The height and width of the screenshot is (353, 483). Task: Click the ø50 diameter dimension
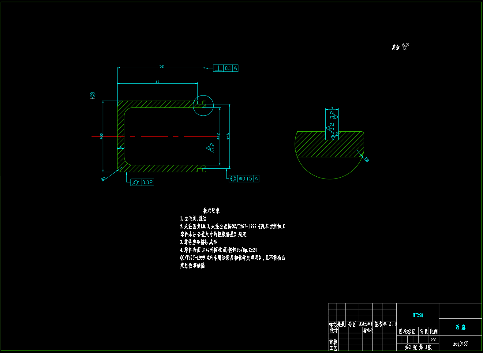click(101, 136)
